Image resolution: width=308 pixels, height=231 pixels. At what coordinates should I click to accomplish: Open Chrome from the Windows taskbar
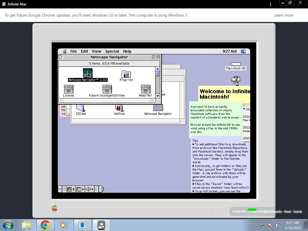click(x=45, y=225)
